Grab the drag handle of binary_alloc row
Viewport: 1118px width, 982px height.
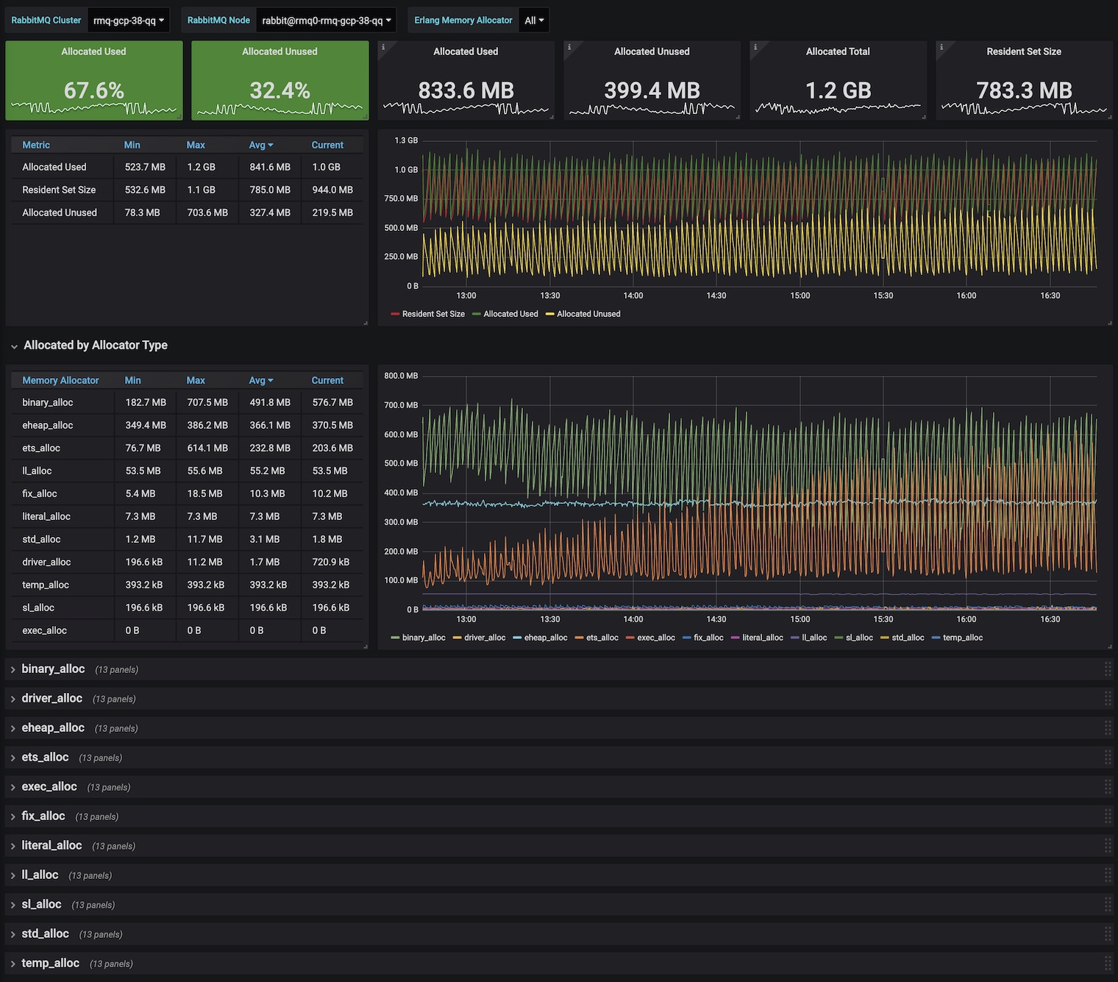1108,669
